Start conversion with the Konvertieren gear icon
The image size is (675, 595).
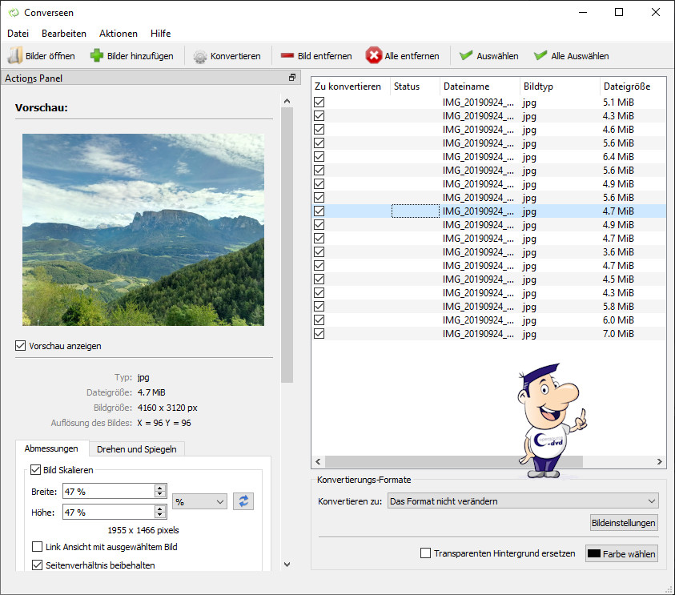200,56
